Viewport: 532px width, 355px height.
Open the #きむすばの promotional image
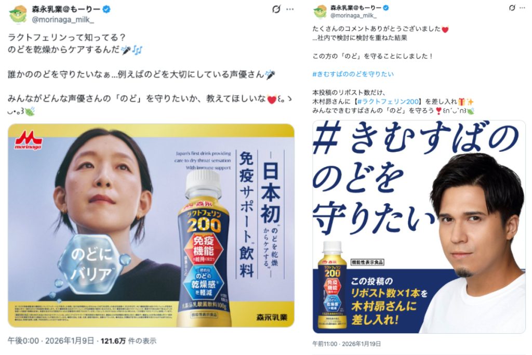(419, 227)
